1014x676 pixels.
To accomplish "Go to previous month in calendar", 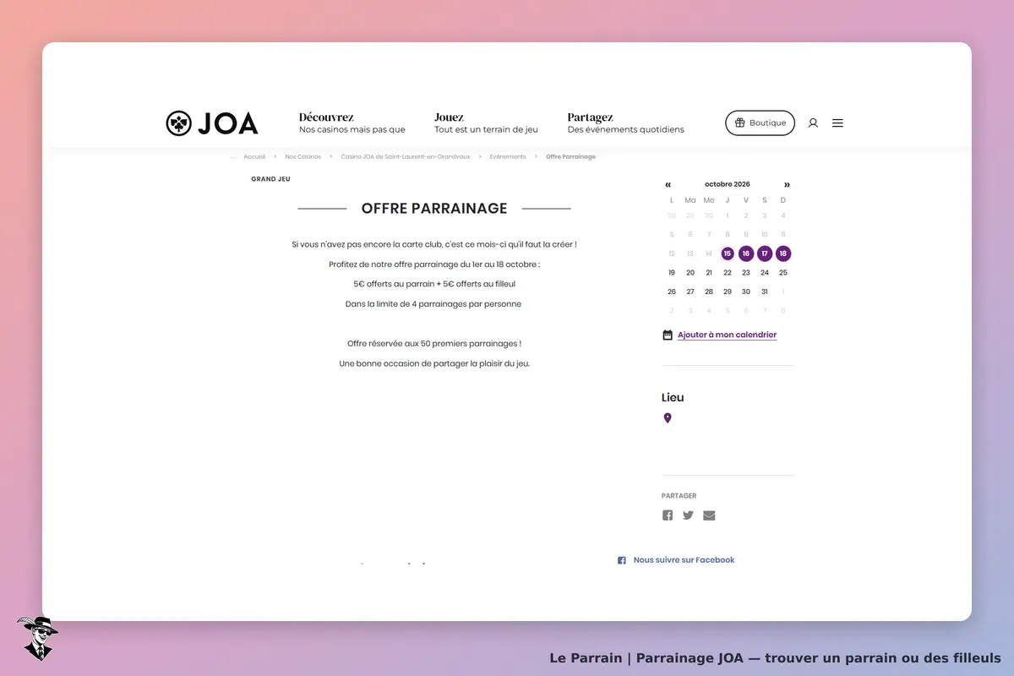I will tap(668, 184).
